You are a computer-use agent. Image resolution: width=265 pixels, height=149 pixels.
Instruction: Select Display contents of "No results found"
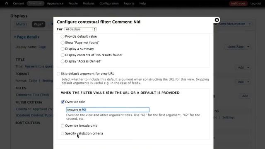pyautogui.click(x=63, y=55)
